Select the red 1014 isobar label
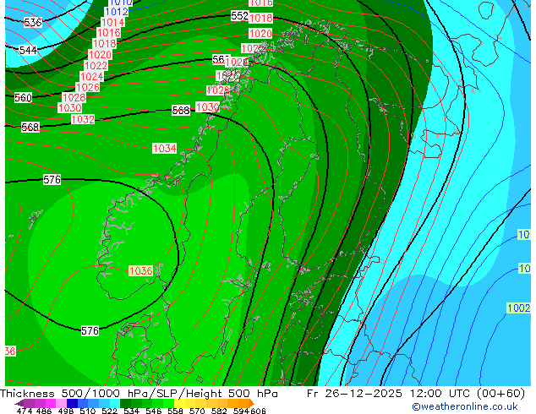Viewport: 536px width, 414px height. (112, 23)
